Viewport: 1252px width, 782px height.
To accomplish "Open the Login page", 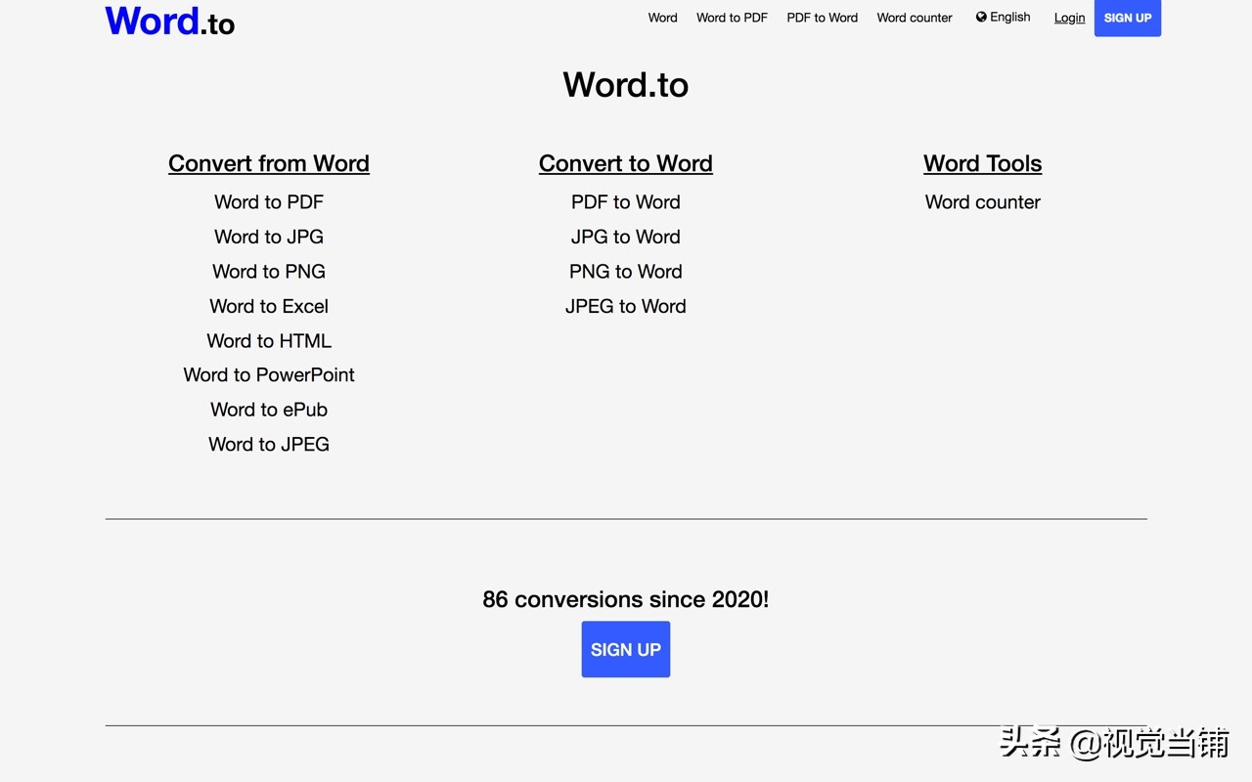I will click(x=1069, y=18).
